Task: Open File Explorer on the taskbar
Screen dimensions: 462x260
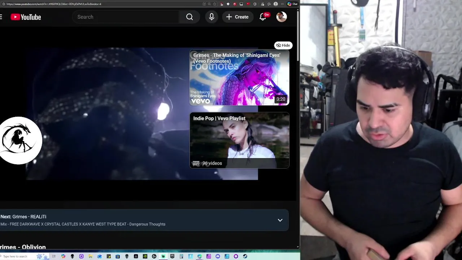Action: point(90,256)
